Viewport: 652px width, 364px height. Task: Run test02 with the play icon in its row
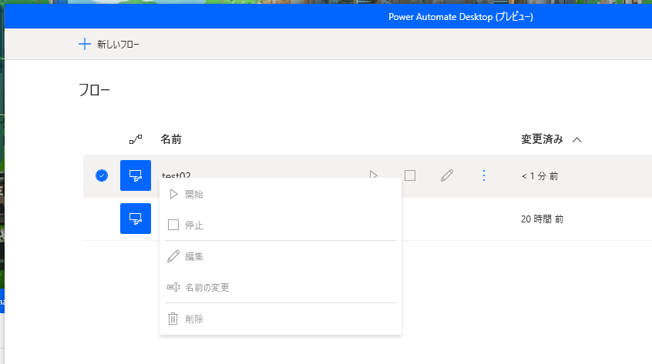point(374,175)
